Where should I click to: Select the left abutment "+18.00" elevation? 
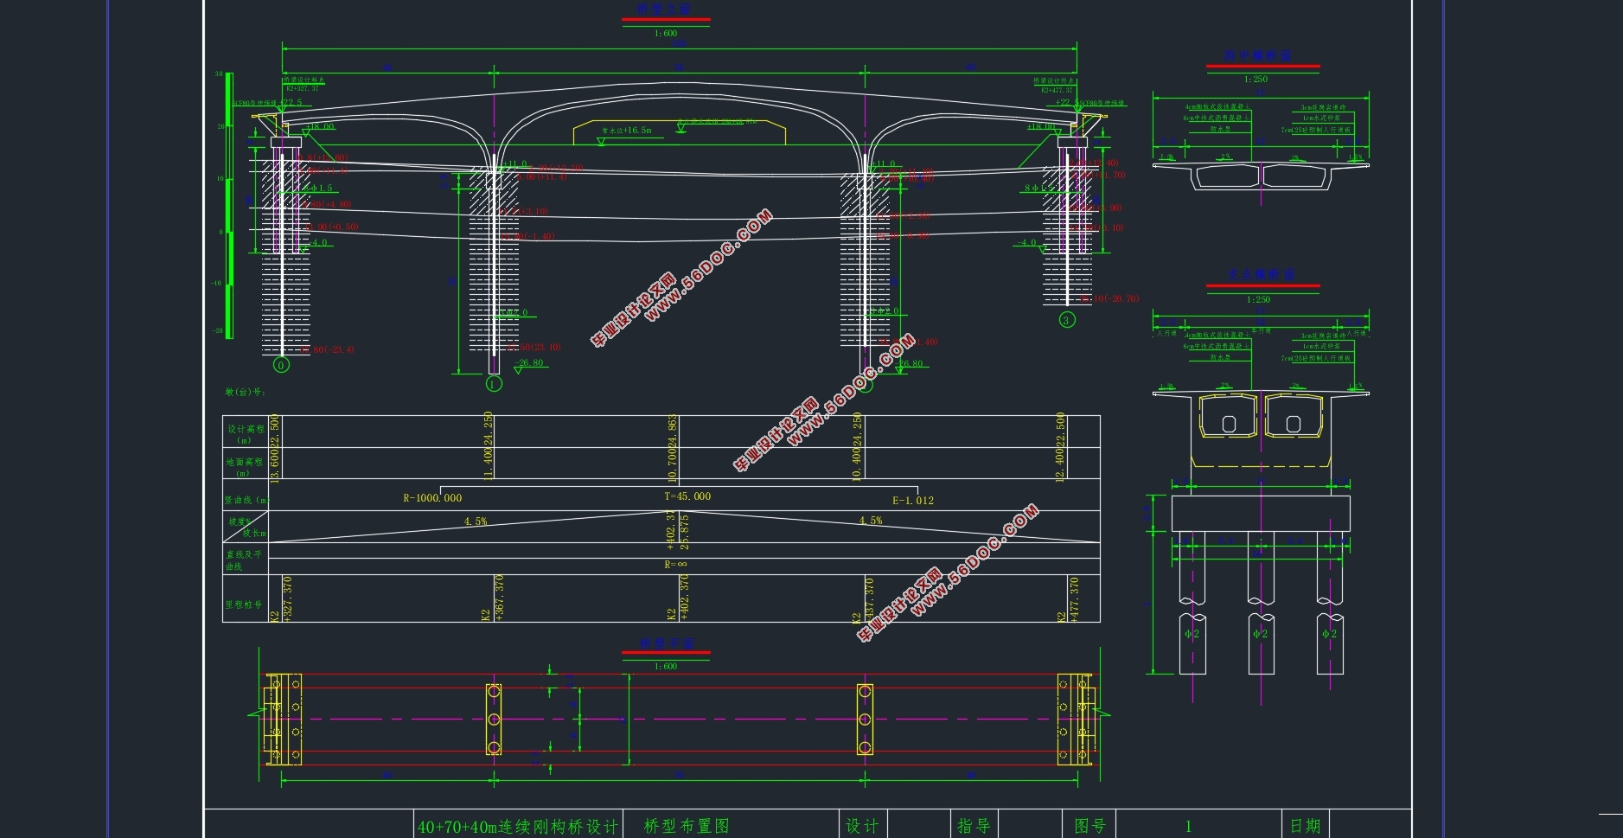pos(321,126)
